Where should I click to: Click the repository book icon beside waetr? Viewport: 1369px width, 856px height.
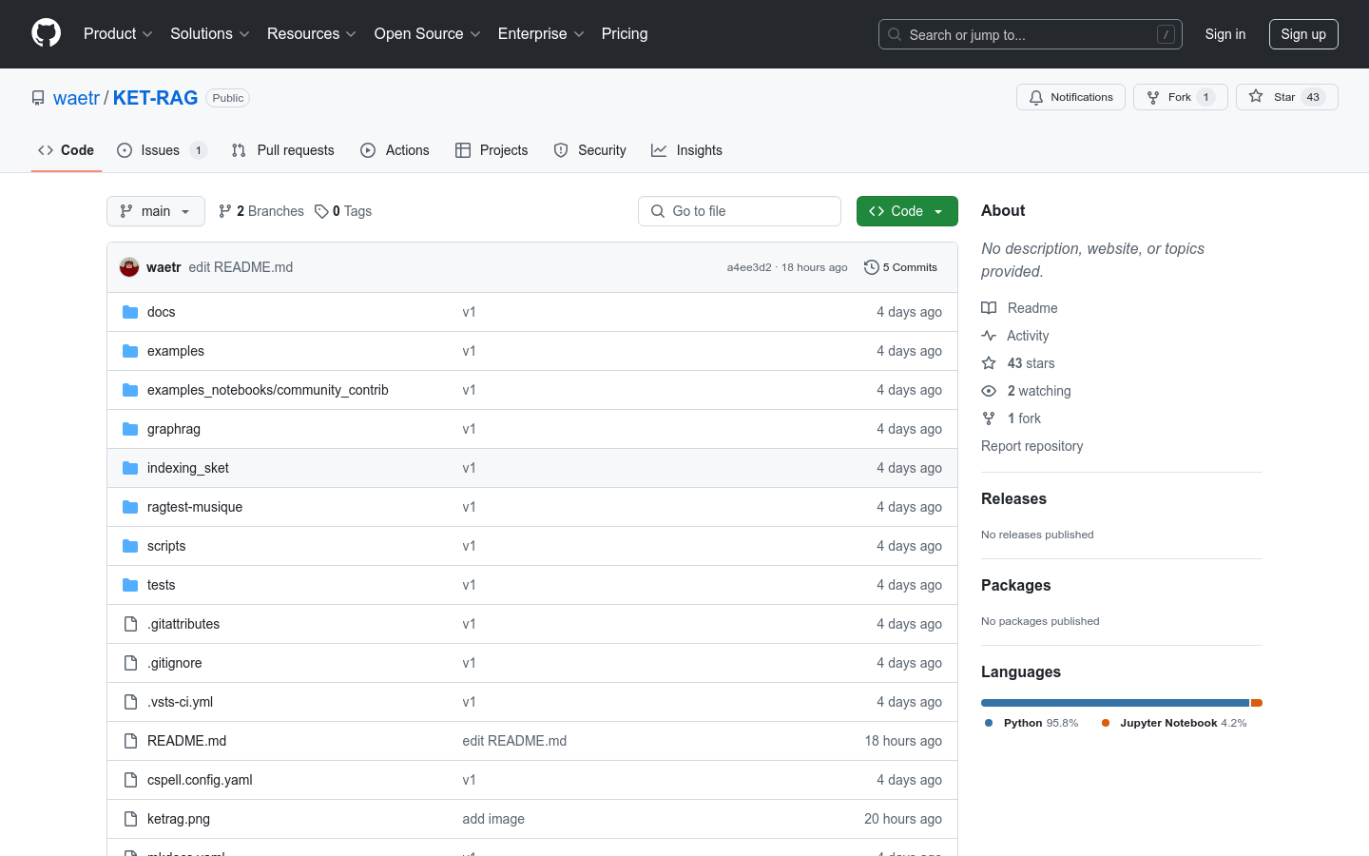coord(38,98)
